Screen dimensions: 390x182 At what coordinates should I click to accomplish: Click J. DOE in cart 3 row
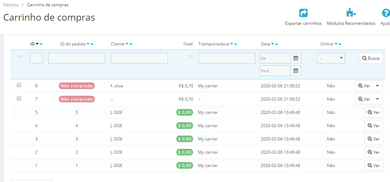click(116, 139)
